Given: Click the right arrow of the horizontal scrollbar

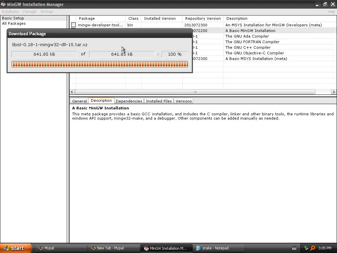Looking at the screenshot, I should (x=334, y=92).
